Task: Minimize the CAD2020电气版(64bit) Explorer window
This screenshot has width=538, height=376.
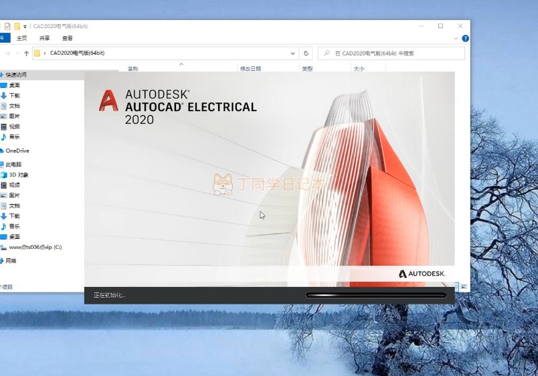Action: click(x=421, y=26)
